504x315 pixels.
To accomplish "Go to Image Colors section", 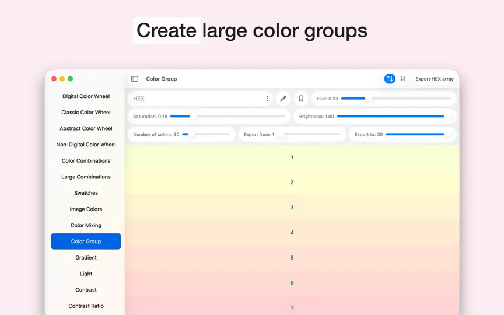I will (86, 209).
